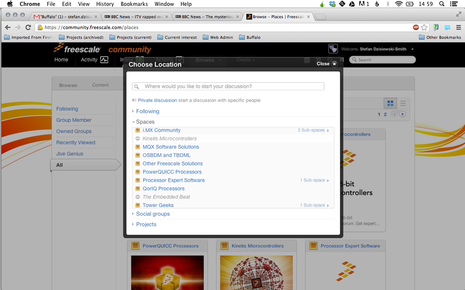The width and height of the screenshot is (465, 290).
Task: Click the private discussion icon
Action: (x=134, y=100)
